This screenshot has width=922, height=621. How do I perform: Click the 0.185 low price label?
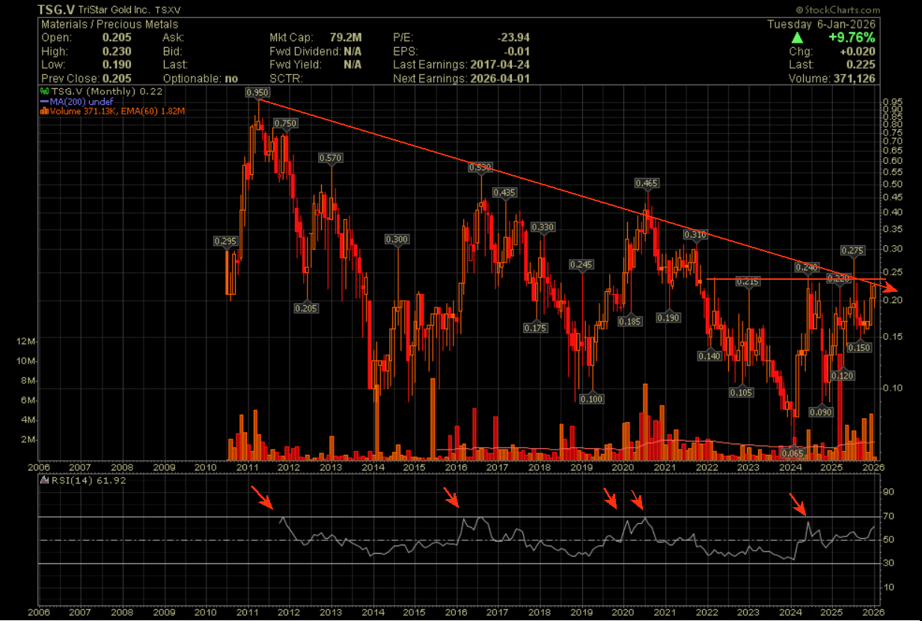(630, 322)
